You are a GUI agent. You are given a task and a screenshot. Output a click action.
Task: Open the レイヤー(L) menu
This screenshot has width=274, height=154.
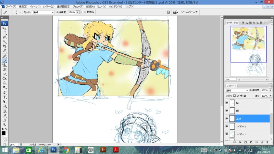(x=49, y=7)
